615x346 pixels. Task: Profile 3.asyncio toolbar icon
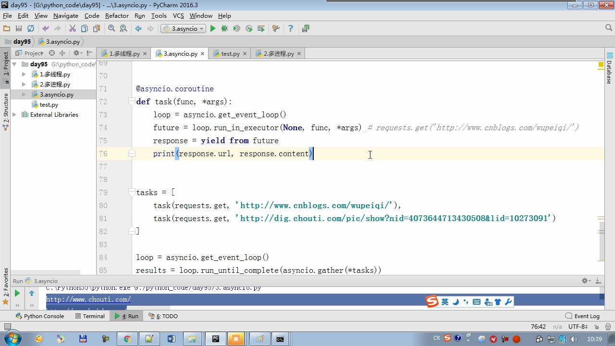[x=249, y=29]
